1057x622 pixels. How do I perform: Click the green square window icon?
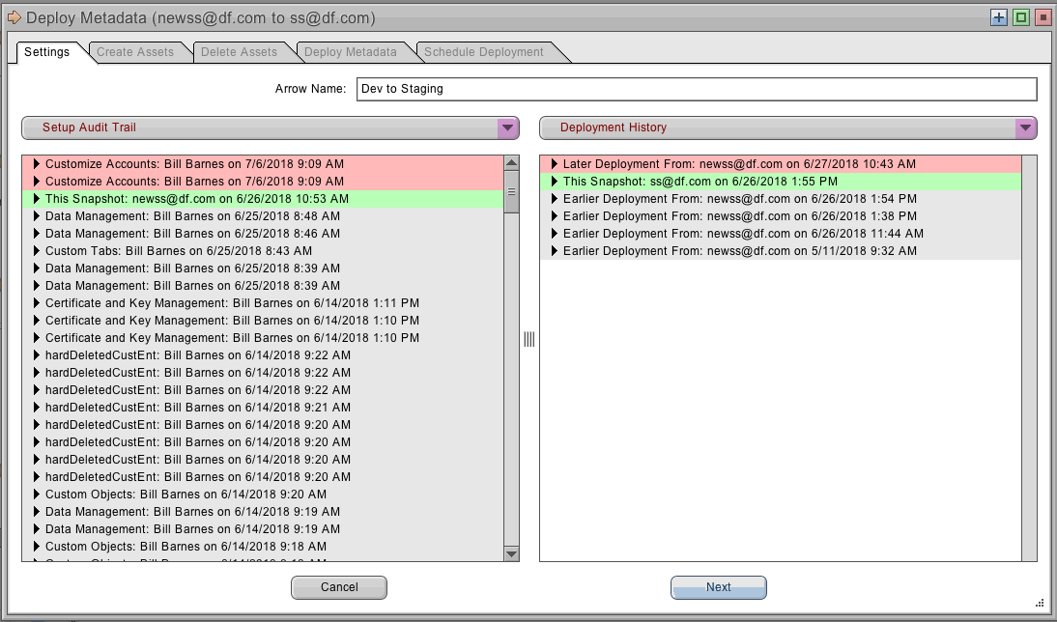(1020, 17)
